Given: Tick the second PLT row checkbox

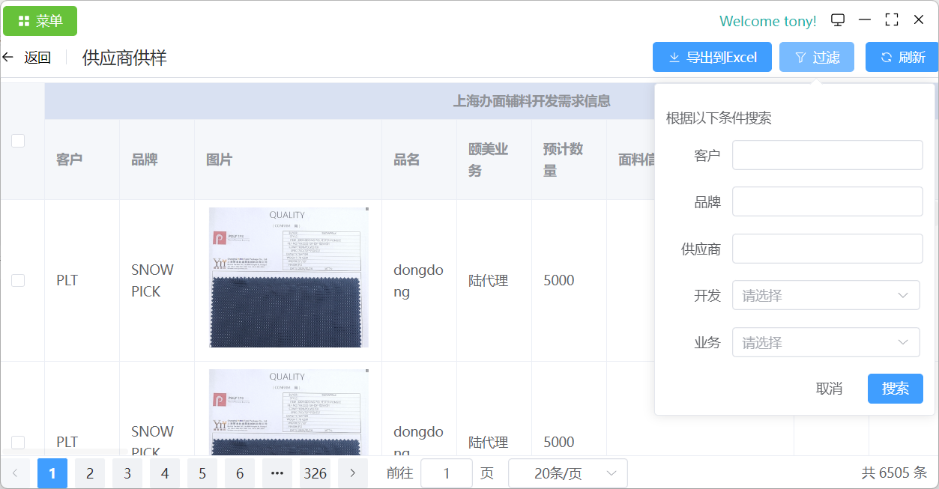Looking at the screenshot, I should [x=18, y=442].
